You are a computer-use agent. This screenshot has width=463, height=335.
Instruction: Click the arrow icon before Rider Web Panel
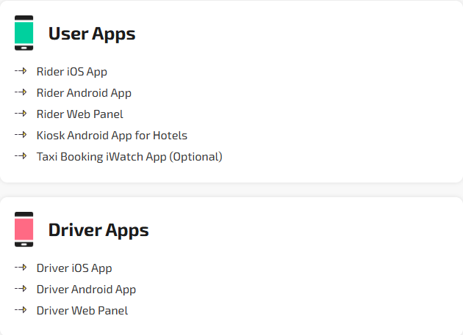click(21, 114)
